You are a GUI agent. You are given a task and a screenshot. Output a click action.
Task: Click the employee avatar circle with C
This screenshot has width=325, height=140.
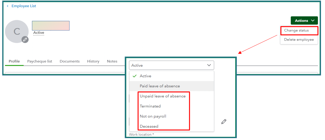pyautogui.click(x=17, y=31)
